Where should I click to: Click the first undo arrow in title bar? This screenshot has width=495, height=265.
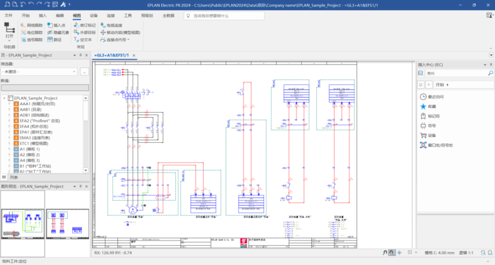[23, 5]
